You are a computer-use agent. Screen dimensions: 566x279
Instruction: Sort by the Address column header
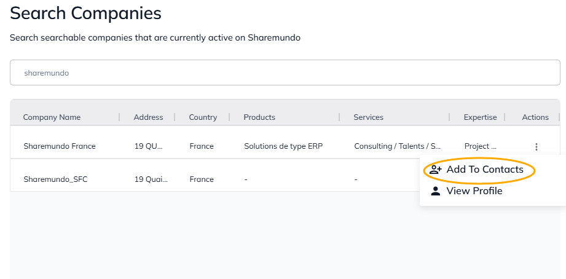148,117
